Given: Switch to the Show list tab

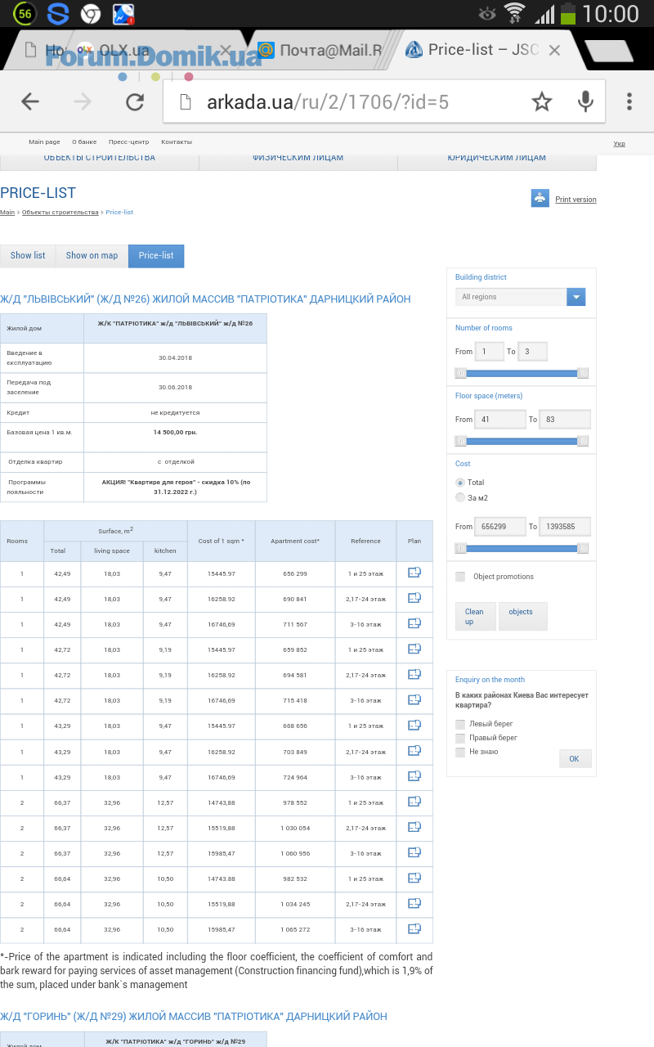Looking at the screenshot, I should [28, 255].
